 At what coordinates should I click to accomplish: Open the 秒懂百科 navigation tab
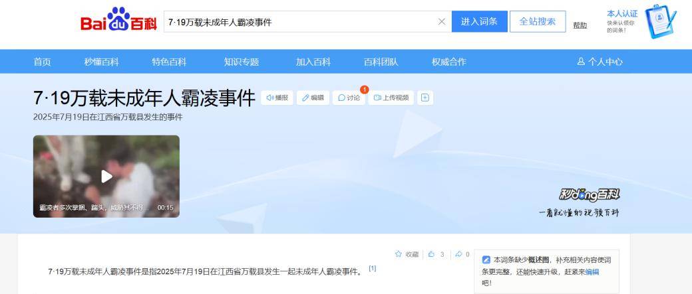101,62
